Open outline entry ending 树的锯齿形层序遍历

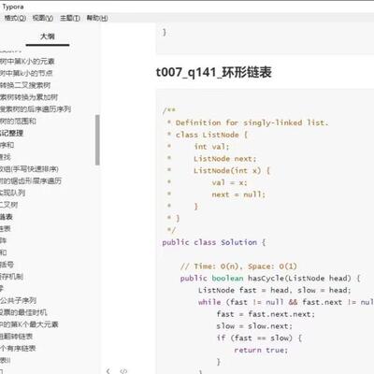coord(31,180)
